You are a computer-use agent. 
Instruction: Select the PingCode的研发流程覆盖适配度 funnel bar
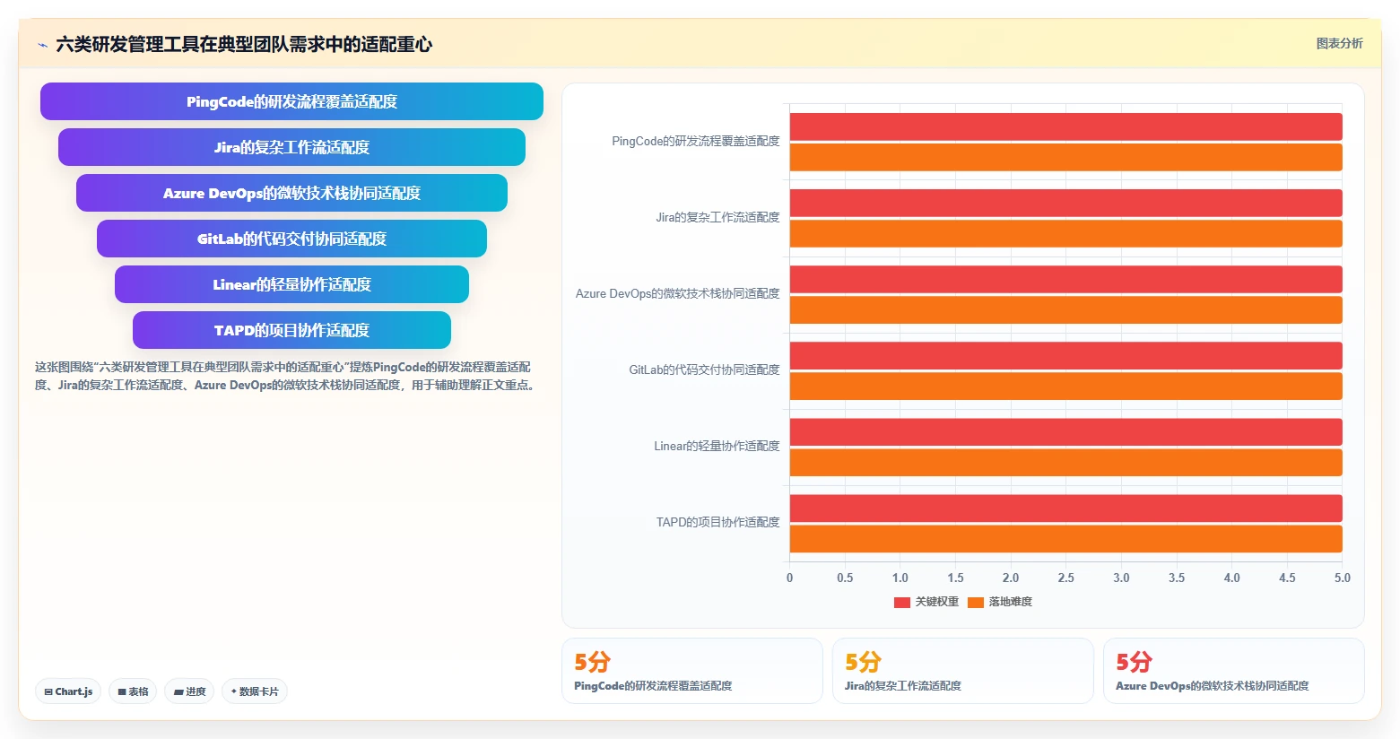(291, 101)
